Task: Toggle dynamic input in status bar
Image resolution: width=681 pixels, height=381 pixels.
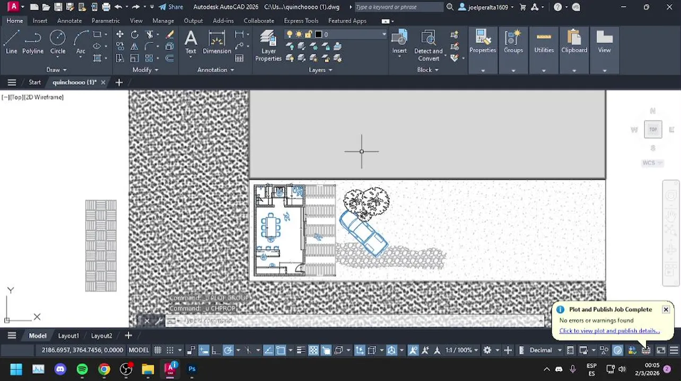Action: [x=204, y=350]
